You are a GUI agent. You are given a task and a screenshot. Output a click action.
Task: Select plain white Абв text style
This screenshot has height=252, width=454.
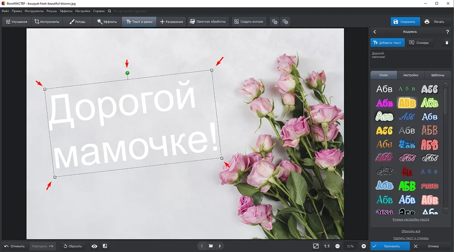tap(384, 89)
